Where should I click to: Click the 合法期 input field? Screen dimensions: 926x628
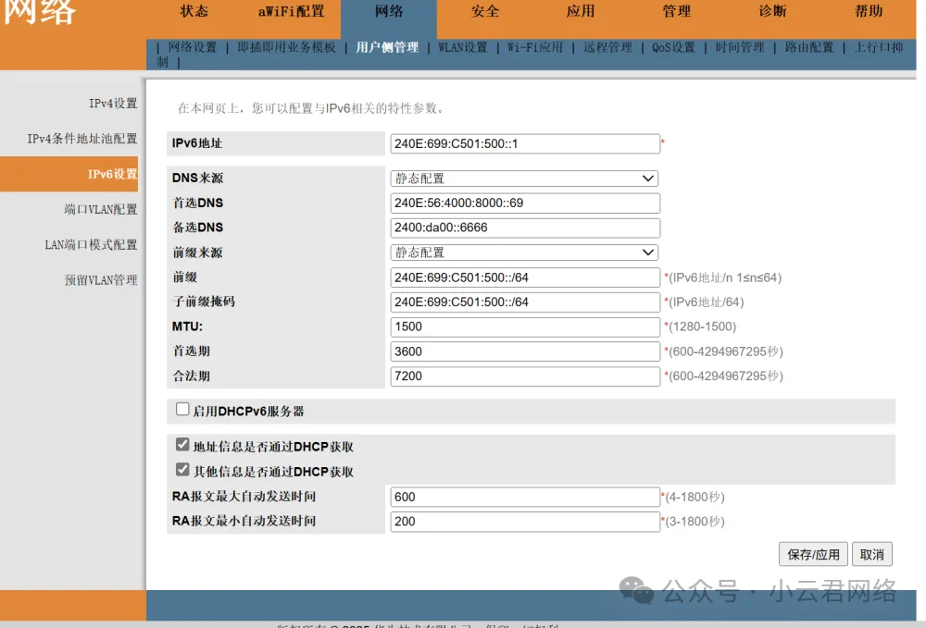pos(525,376)
